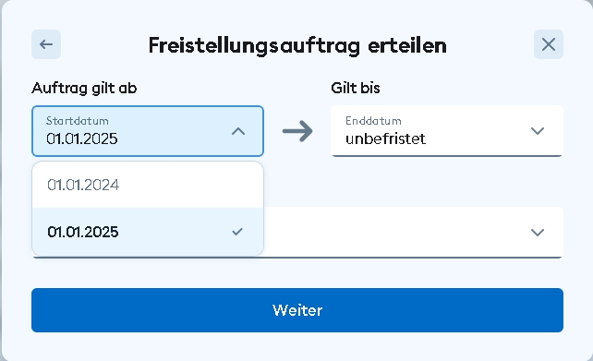Image resolution: width=593 pixels, height=361 pixels.
Task: Click the 01.01.2025 value in the Startdatum field
Action: click(81, 138)
